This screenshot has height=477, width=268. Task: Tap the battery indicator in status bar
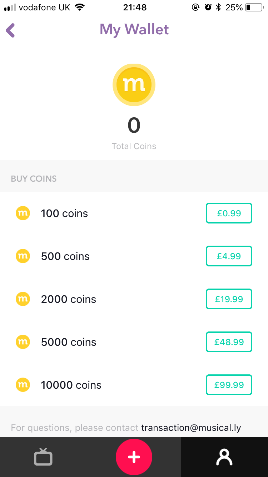point(254,8)
